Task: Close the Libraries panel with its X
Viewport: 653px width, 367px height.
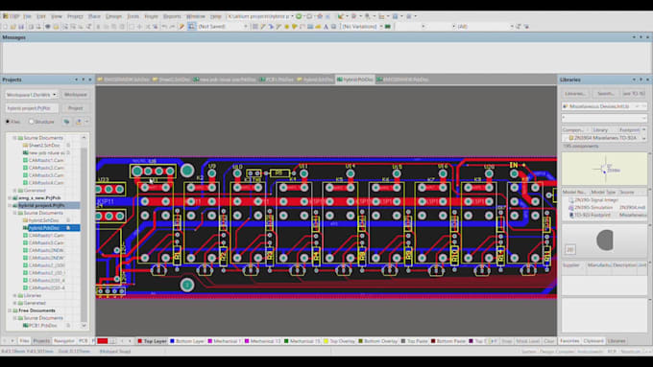Action: [647, 80]
